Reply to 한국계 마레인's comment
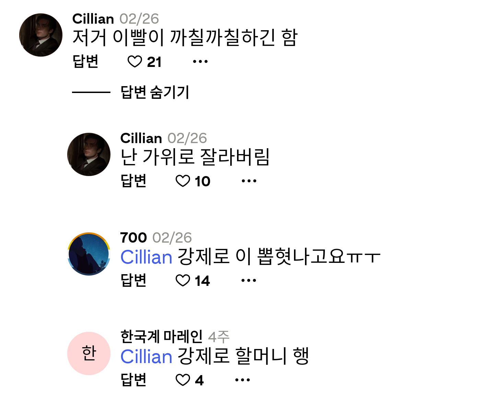This screenshot has height=396, width=494. pyautogui.click(x=134, y=380)
